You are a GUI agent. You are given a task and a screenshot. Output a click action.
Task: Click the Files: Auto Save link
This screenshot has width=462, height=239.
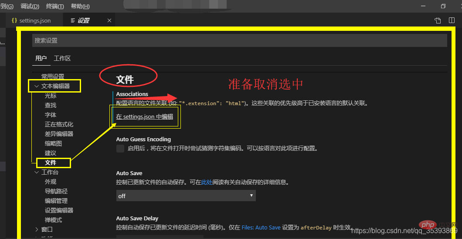pyautogui.click(x=262, y=228)
